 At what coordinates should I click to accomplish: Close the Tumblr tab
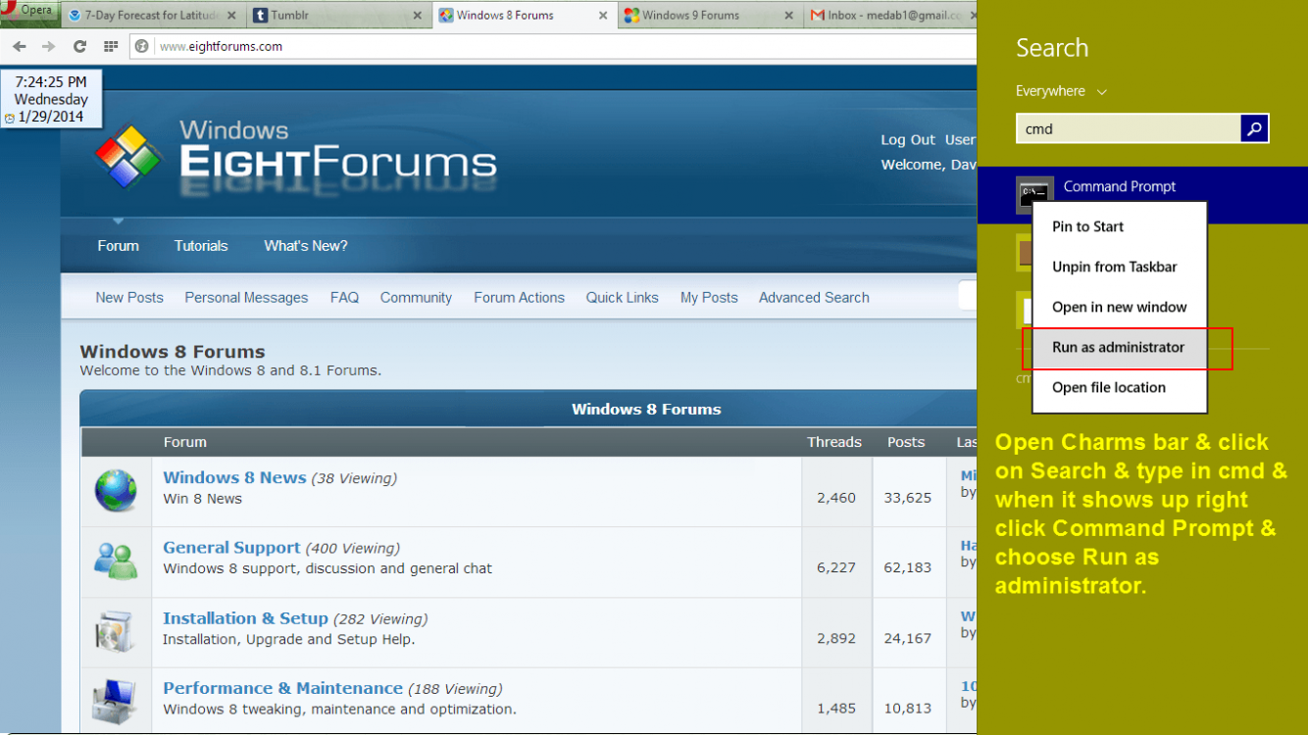(417, 16)
